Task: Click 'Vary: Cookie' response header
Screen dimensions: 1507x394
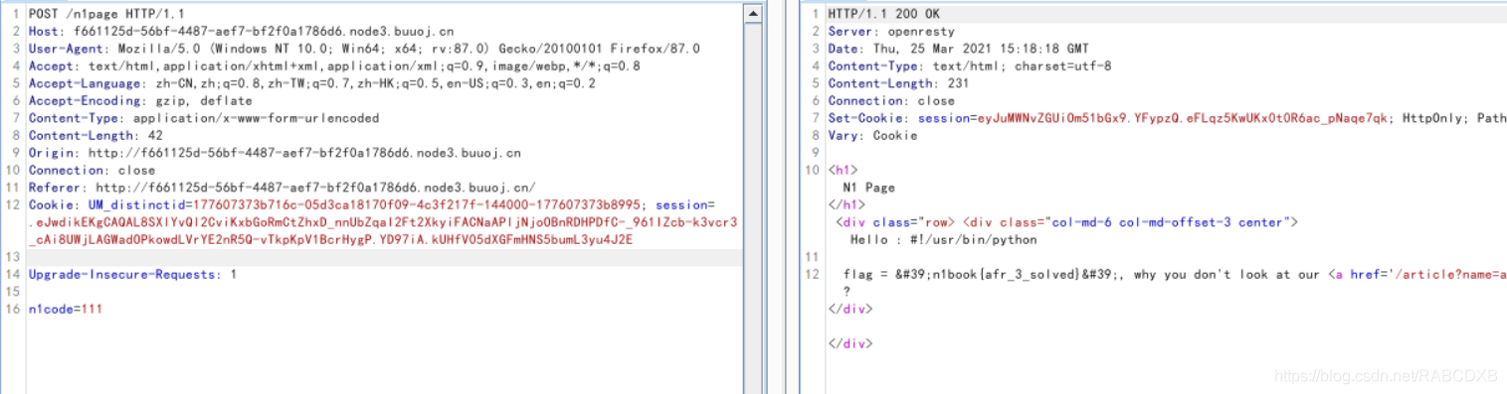Action: pyautogui.click(x=872, y=135)
